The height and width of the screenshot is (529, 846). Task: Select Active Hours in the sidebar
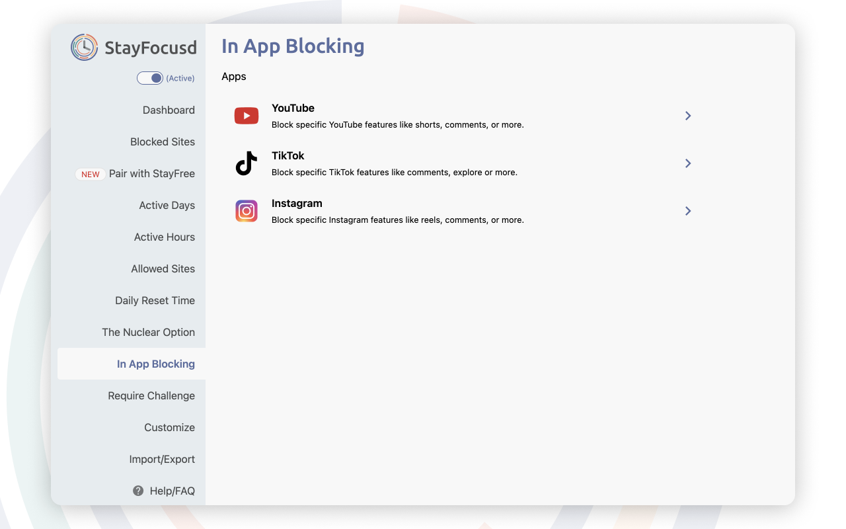(x=164, y=237)
